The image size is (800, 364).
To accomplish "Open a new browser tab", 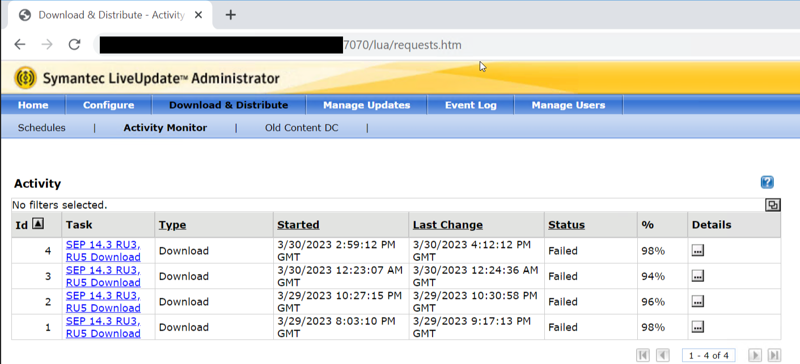I will coord(230,15).
